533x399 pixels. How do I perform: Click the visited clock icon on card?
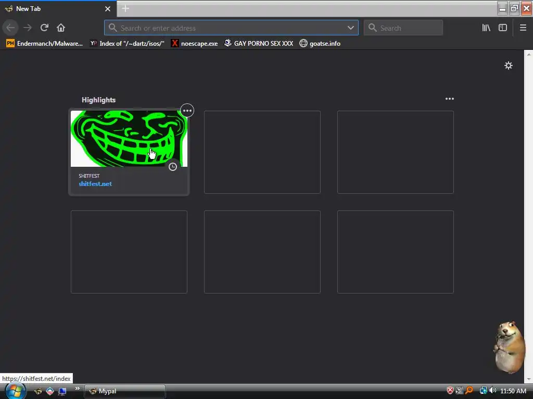pyautogui.click(x=173, y=167)
